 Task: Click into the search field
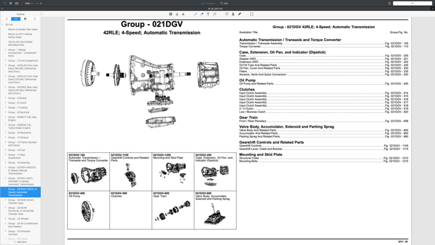pyautogui.click(x=412, y=3)
